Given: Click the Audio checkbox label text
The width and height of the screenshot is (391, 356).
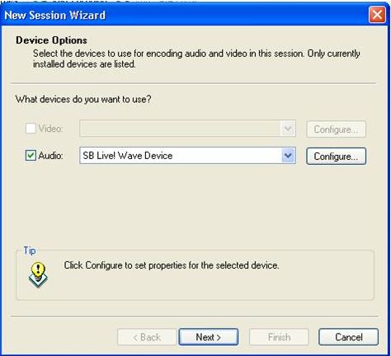Looking at the screenshot, I should [50, 156].
